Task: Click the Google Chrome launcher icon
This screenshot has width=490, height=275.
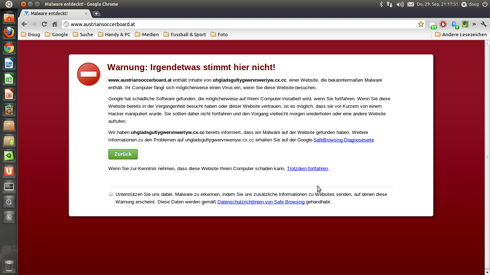Action: pyautogui.click(x=9, y=48)
